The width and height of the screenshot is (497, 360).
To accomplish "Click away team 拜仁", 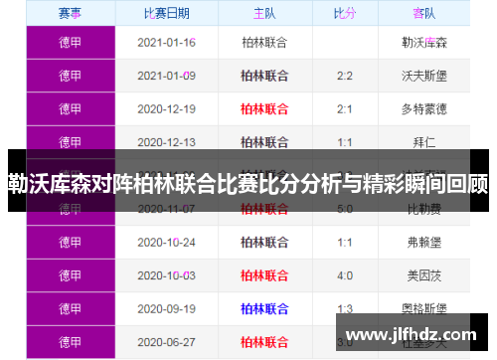I will coord(424,142).
